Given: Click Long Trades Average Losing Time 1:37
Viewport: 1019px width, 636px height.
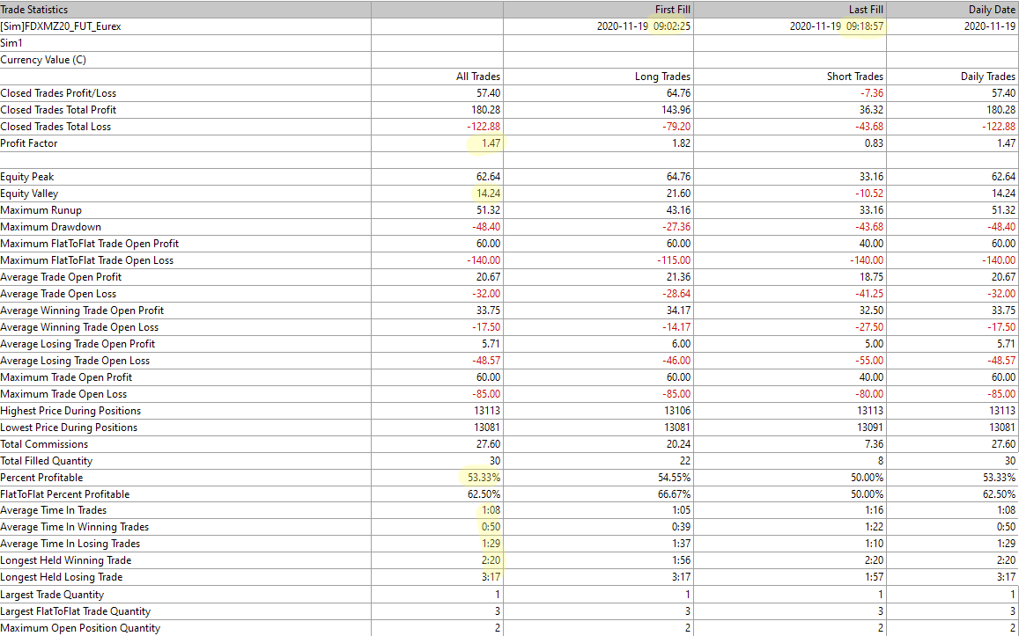Looking at the screenshot, I should tap(681, 544).
